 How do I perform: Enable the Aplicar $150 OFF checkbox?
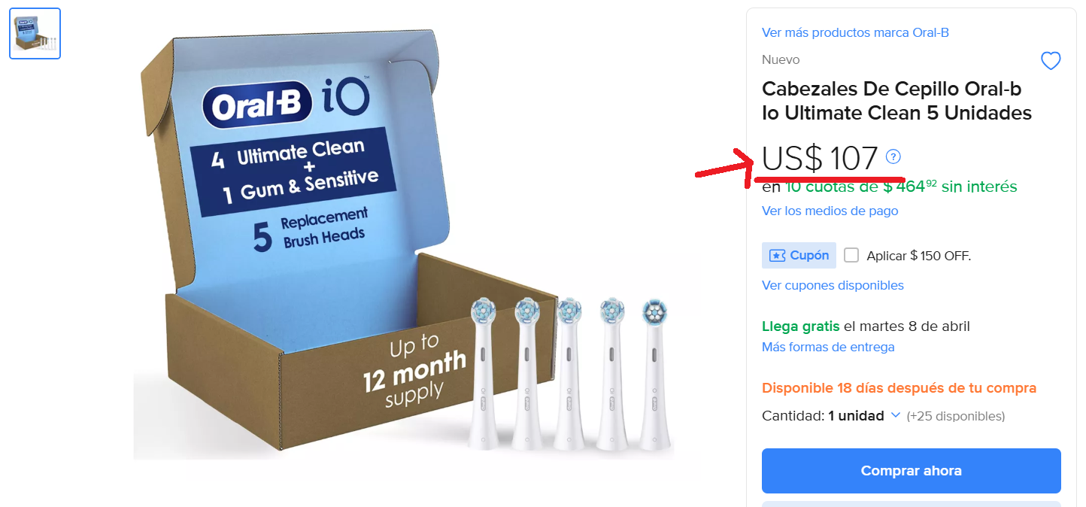coord(851,255)
